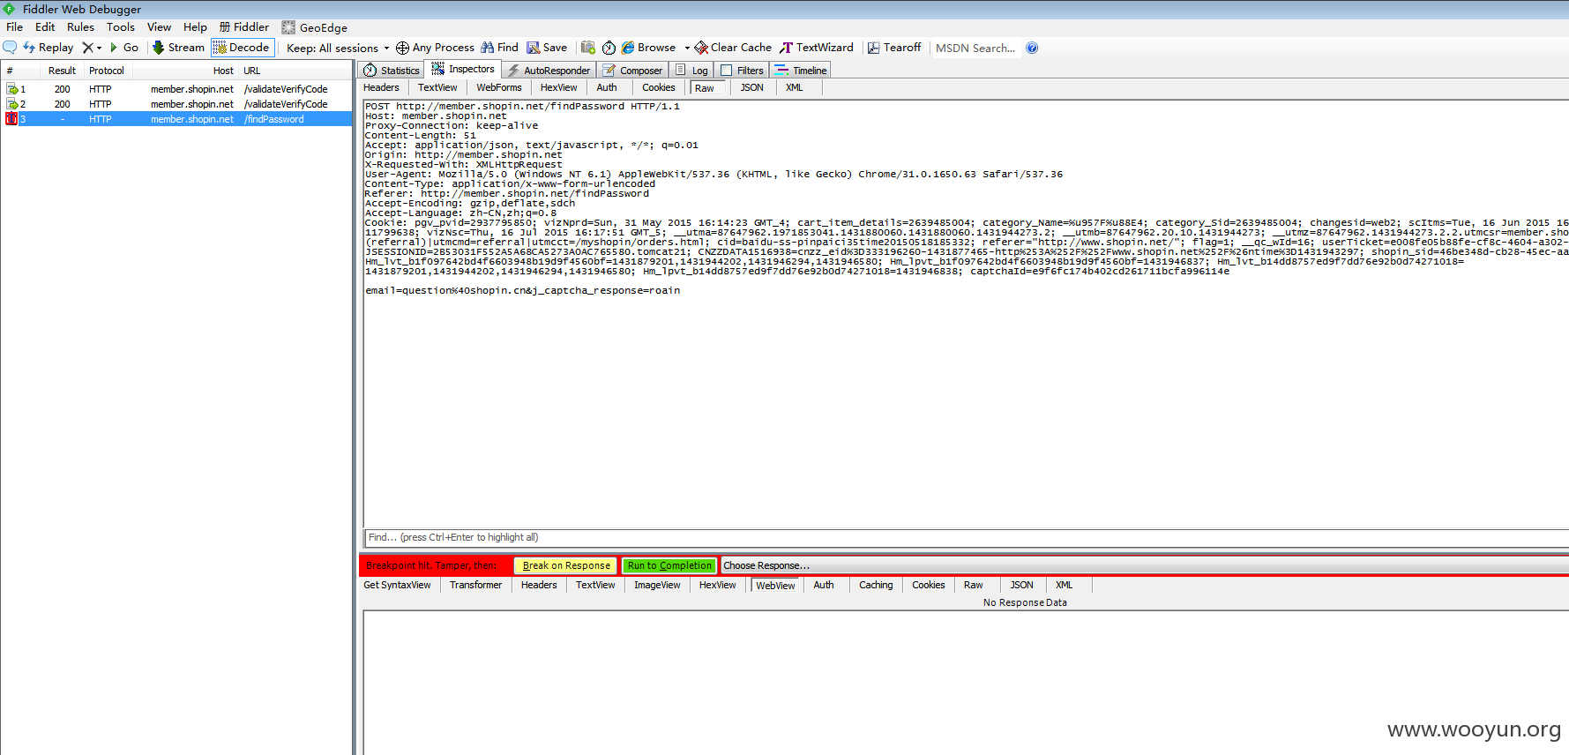
Task: Clear Cache from the toolbar
Action: 733,48
